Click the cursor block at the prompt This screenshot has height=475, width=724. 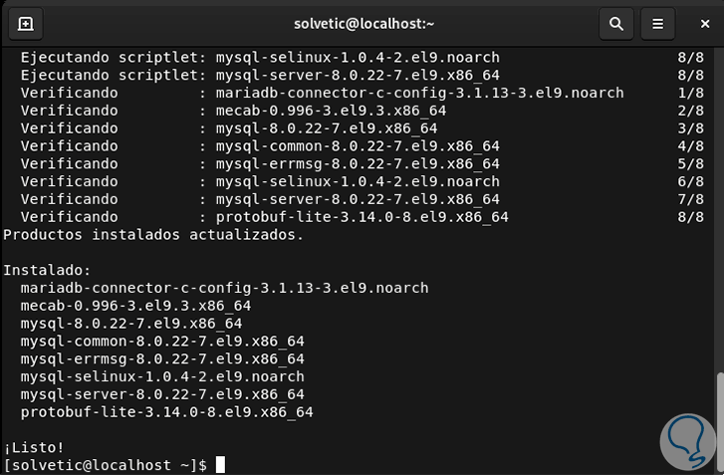click(x=220, y=465)
